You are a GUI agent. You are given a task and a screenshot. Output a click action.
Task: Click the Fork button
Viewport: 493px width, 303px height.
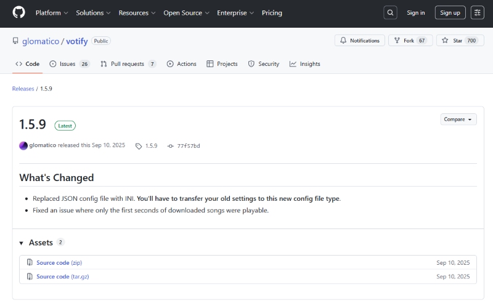(x=410, y=41)
